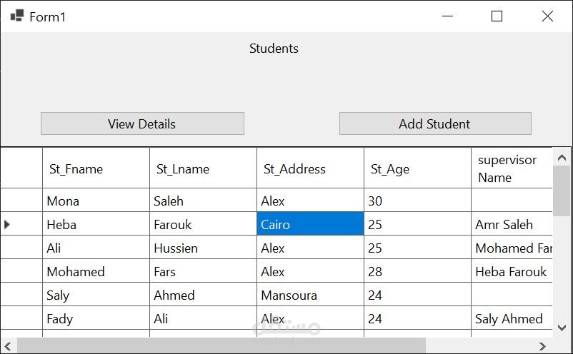
Task: Click the St_Address column header
Action: pos(310,169)
